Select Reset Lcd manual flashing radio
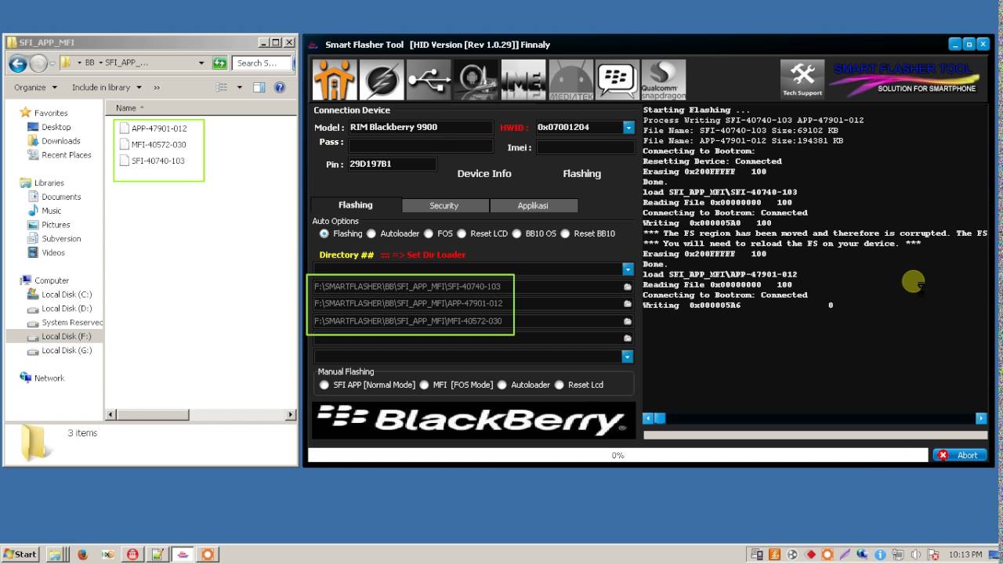 [x=559, y=385]
